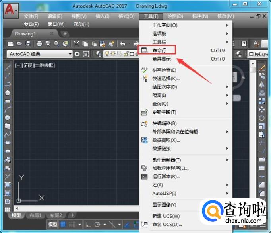
Task: Click 加载应用程序(L)... entry
Action: coord(186,168)
